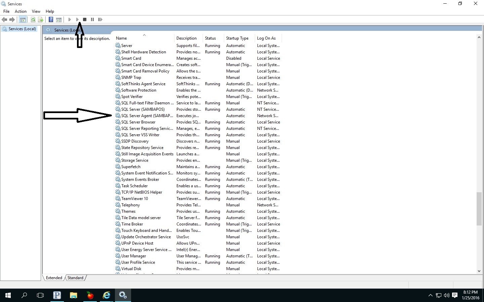Select the SNMP Trap service
This screenshot has width=484, height=302.
click(x=198, y=78)
